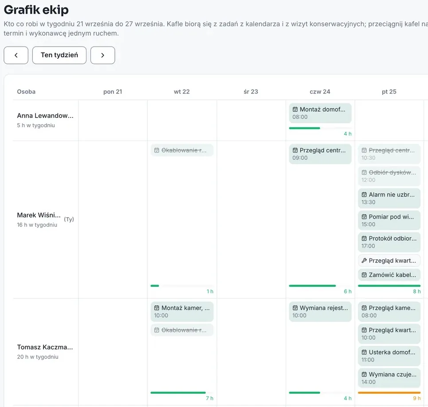Click calendar icon on Wymiana rejest... tile
Viewport: 428px width, 407px height.
[x=295, y=308]
